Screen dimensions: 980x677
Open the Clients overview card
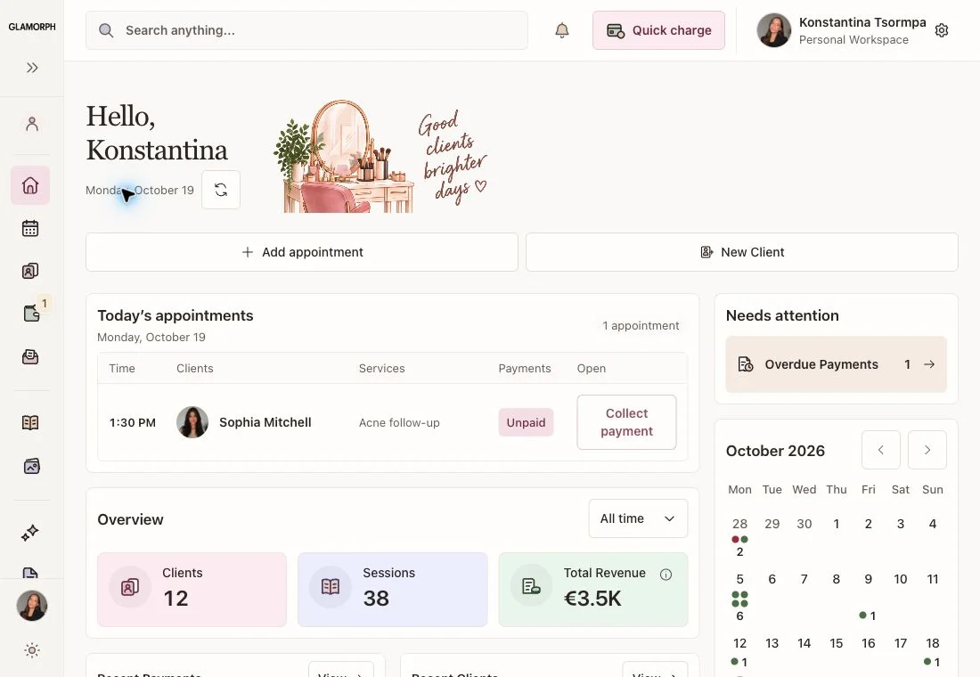(x=192, y=590)
